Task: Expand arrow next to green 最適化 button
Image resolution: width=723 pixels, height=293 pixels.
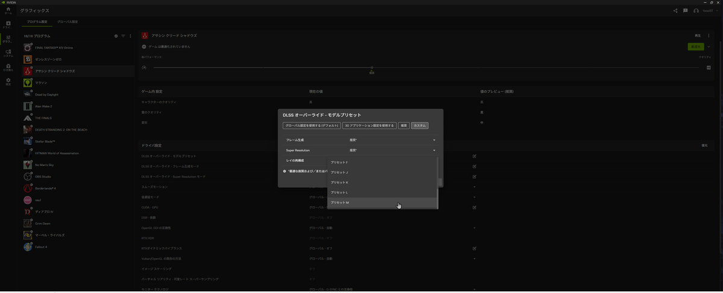Action: pos(709,47)
